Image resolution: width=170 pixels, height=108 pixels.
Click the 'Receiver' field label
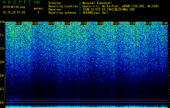click(55, 9)
